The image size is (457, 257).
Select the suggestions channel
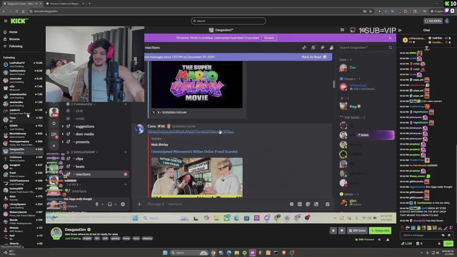pyautogui.click(x=85, y=126)
